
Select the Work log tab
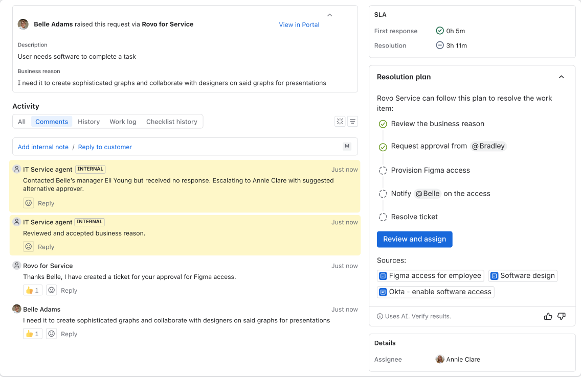(x=123, y=122)
